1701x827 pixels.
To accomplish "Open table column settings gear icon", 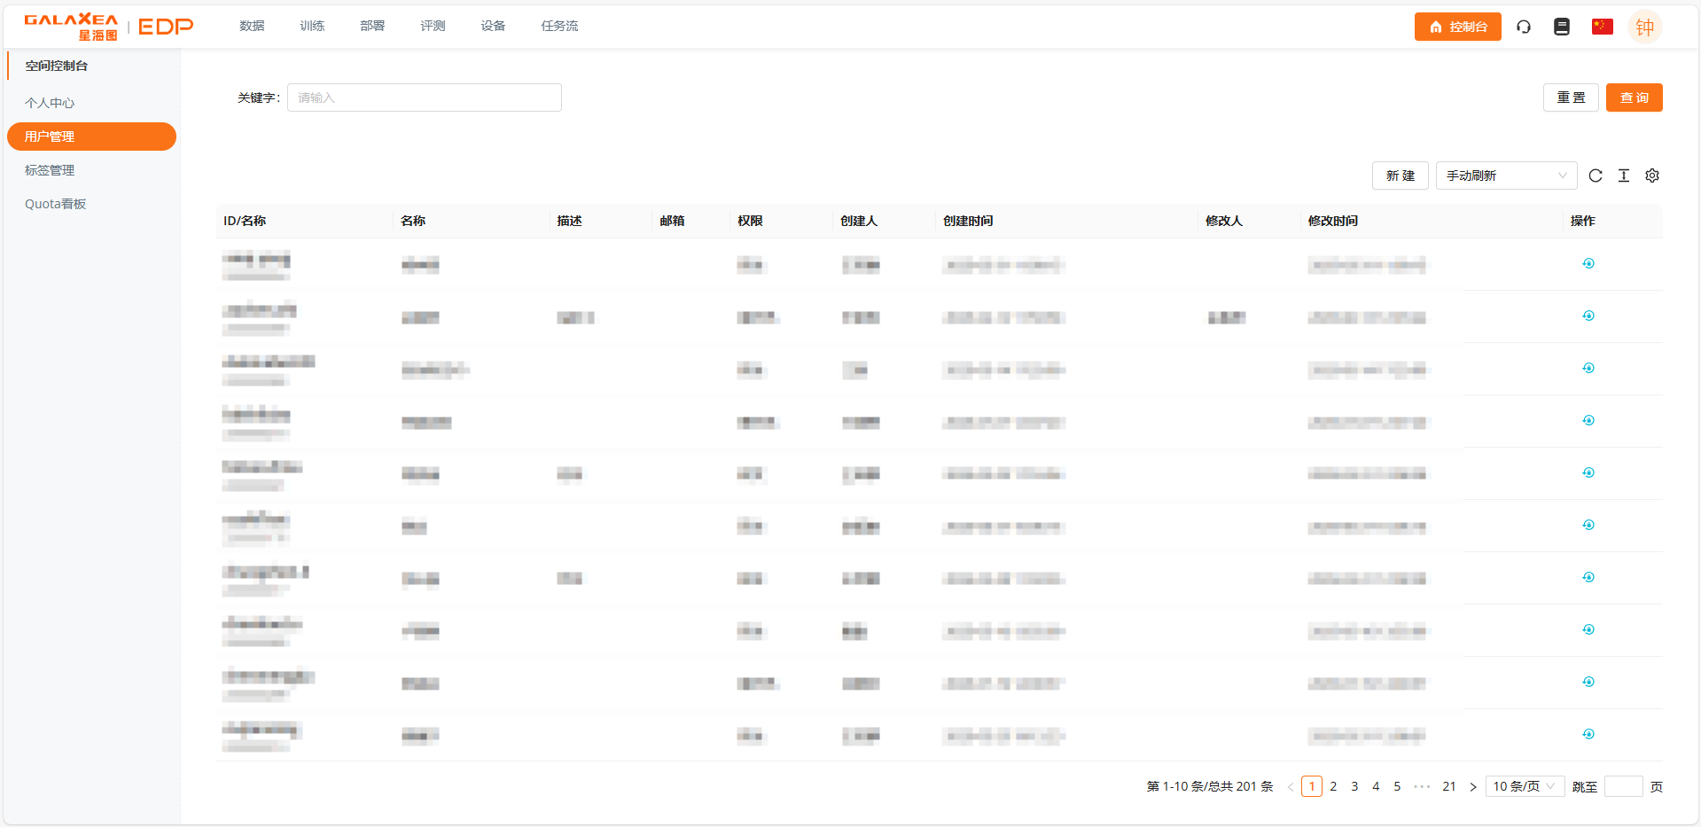I will tap(1652, 176).
